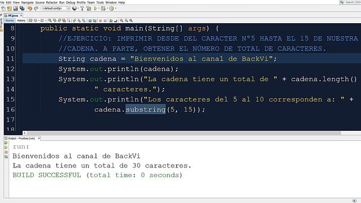Click the browser globe icon

[74, 8]
